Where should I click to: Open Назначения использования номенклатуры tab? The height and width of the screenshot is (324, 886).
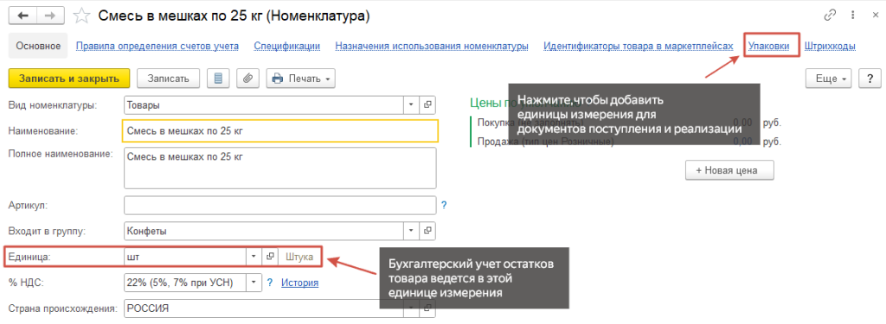tap(432, 46)
